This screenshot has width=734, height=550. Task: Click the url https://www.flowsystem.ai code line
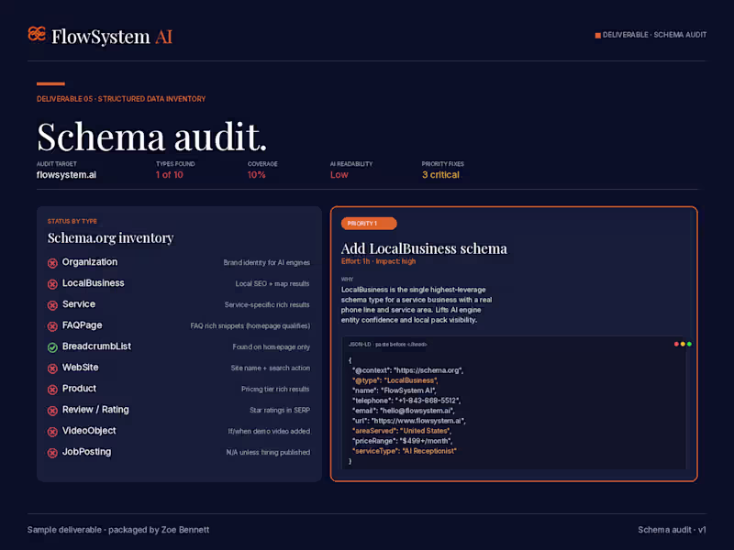click(x=408, y=421)
